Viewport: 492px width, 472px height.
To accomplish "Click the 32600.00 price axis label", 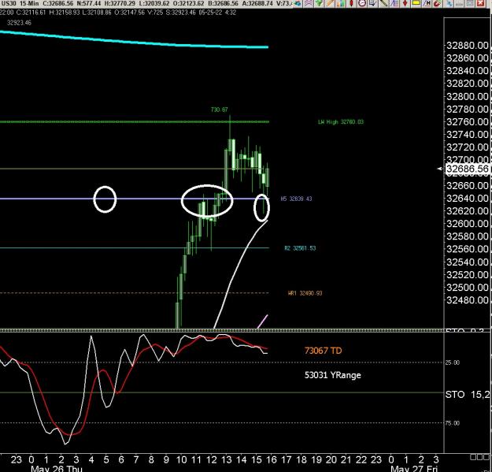I will [468, 224].
